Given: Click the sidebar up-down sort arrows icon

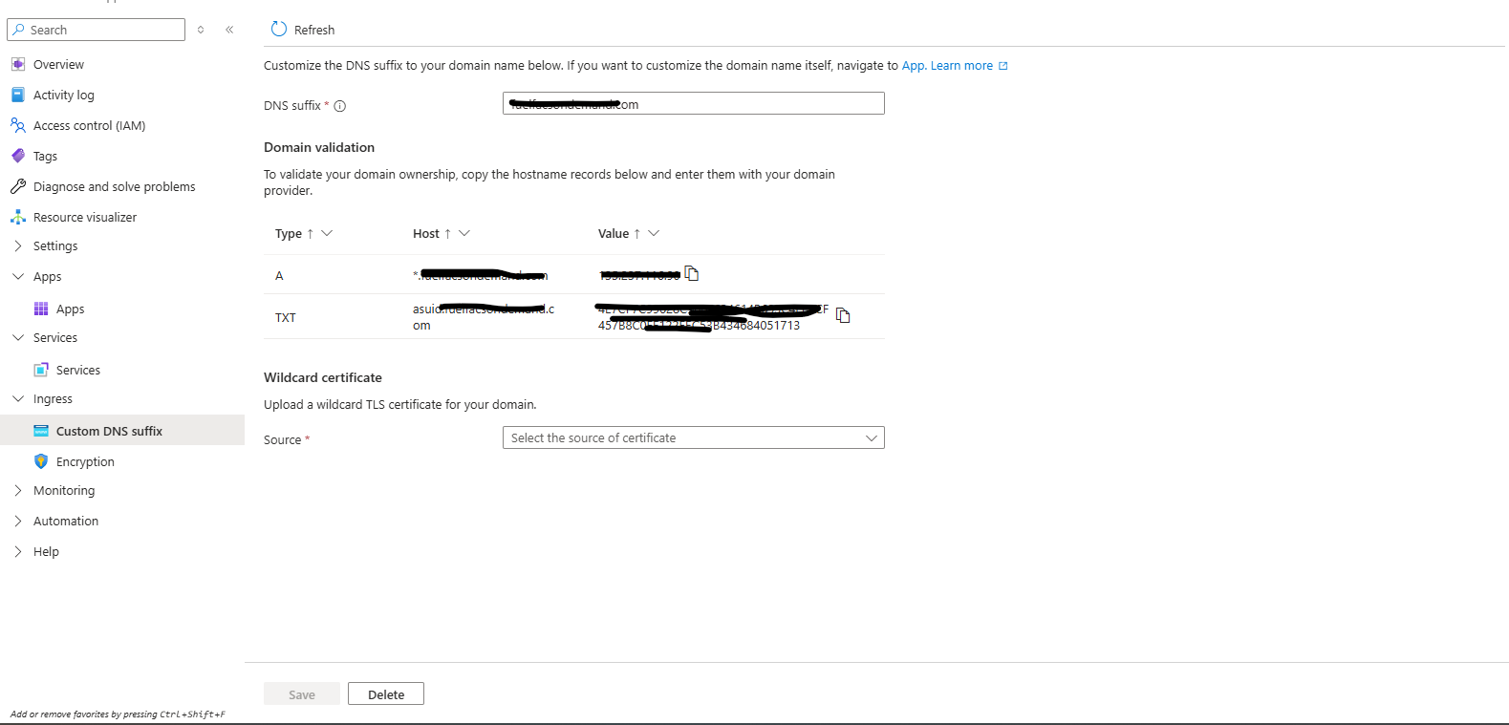Looking at the screenshot, I should (x=201, y=30).
